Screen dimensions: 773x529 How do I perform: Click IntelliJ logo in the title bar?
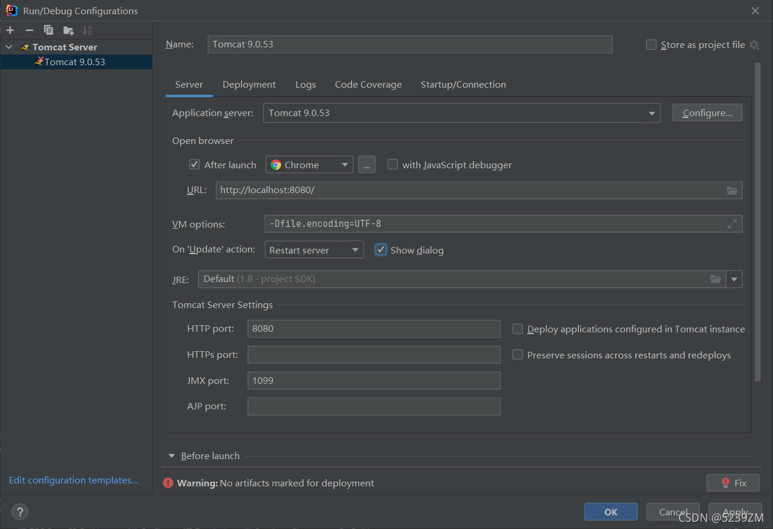(11, 10)
